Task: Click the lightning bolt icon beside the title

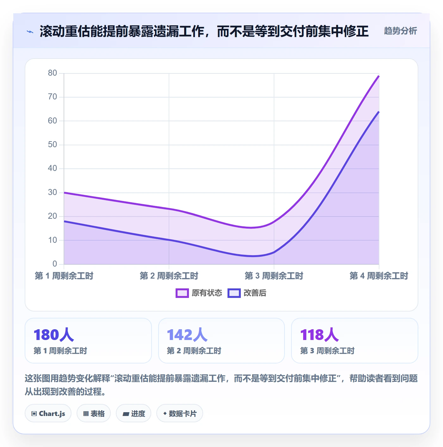Action: 30,32
